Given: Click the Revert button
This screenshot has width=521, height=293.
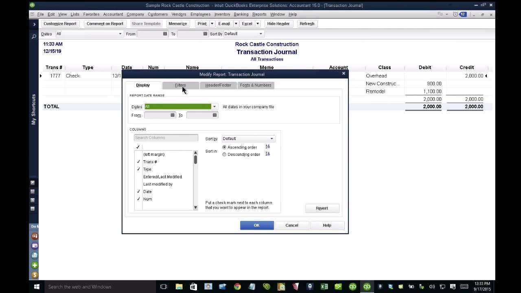Looking at the screenshot, I should [x=322, y=208].
